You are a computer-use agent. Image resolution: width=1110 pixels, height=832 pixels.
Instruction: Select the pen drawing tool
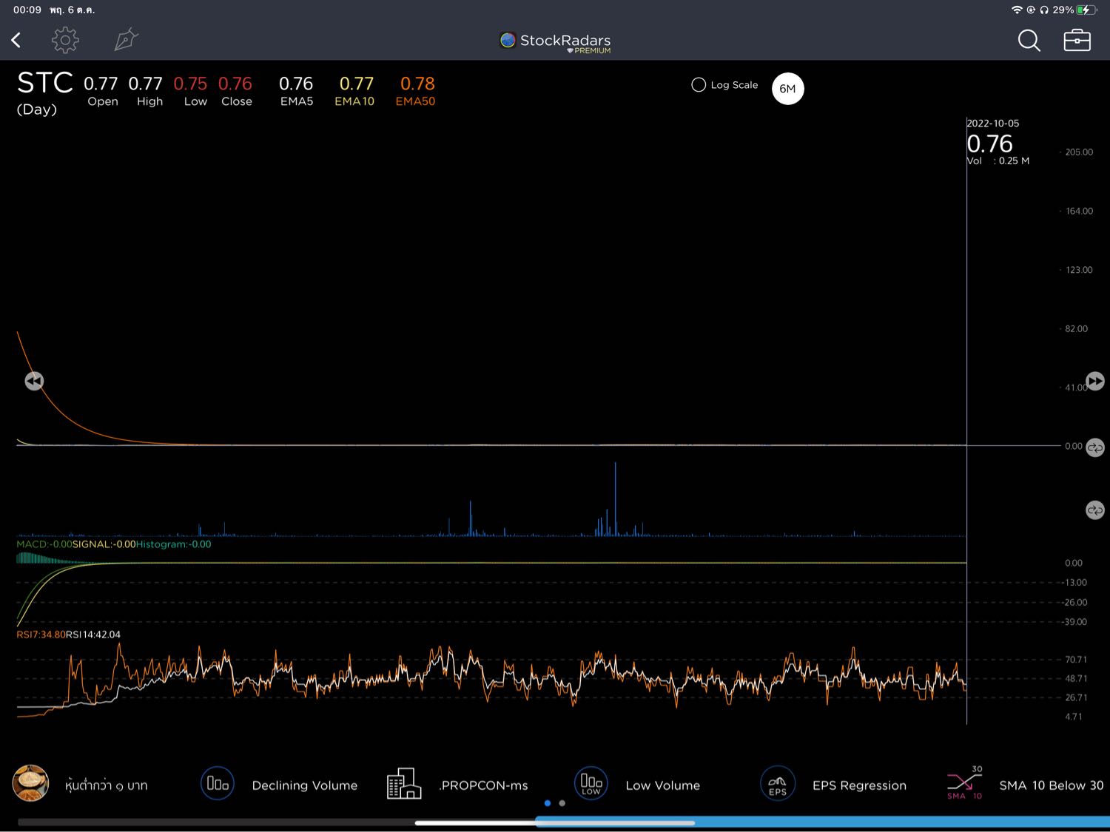click(126, 40)
